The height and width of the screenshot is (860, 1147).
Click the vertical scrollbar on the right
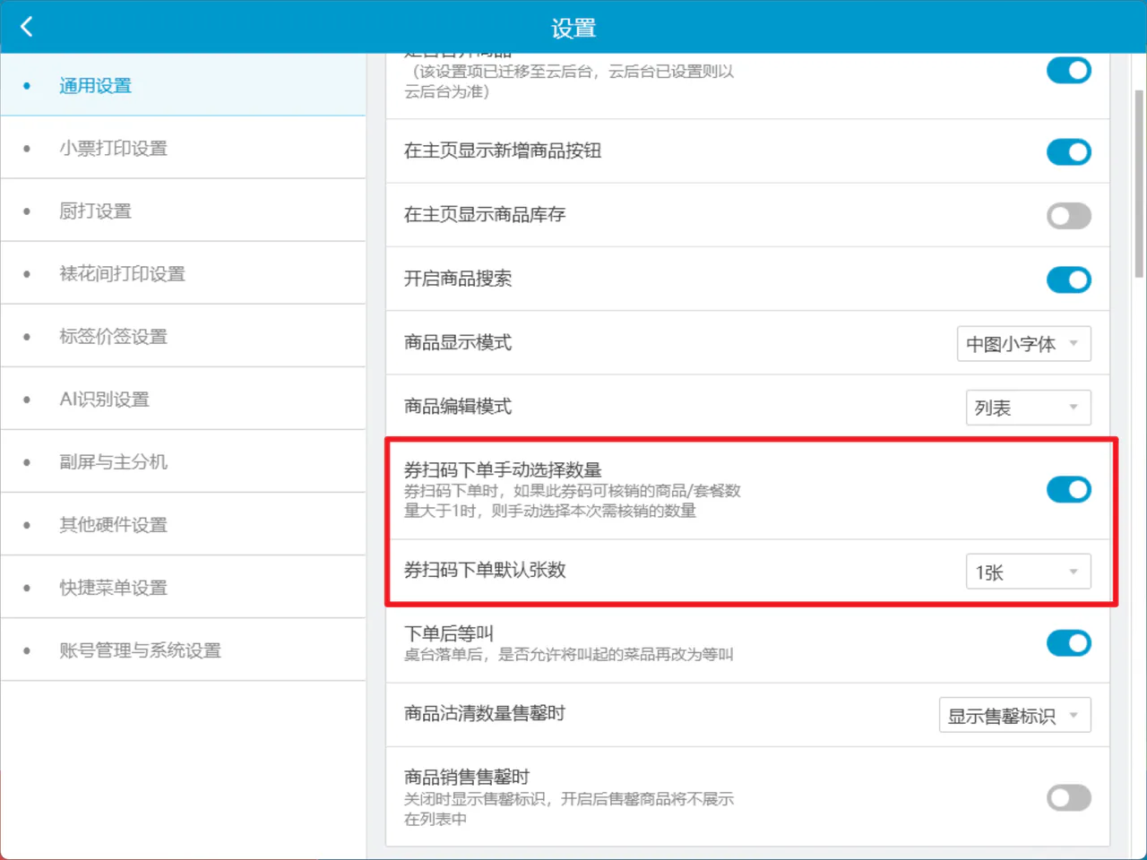tap(1139, 184)
